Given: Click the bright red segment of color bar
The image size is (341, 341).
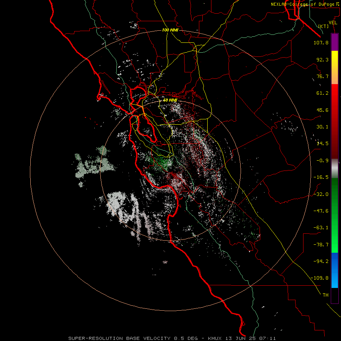Looking at the screenshot, I should coord(335,94).
